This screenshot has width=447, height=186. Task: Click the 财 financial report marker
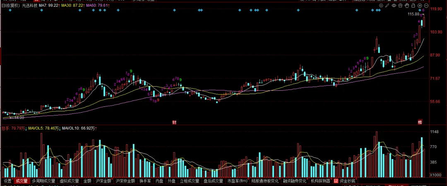(174, 122)
